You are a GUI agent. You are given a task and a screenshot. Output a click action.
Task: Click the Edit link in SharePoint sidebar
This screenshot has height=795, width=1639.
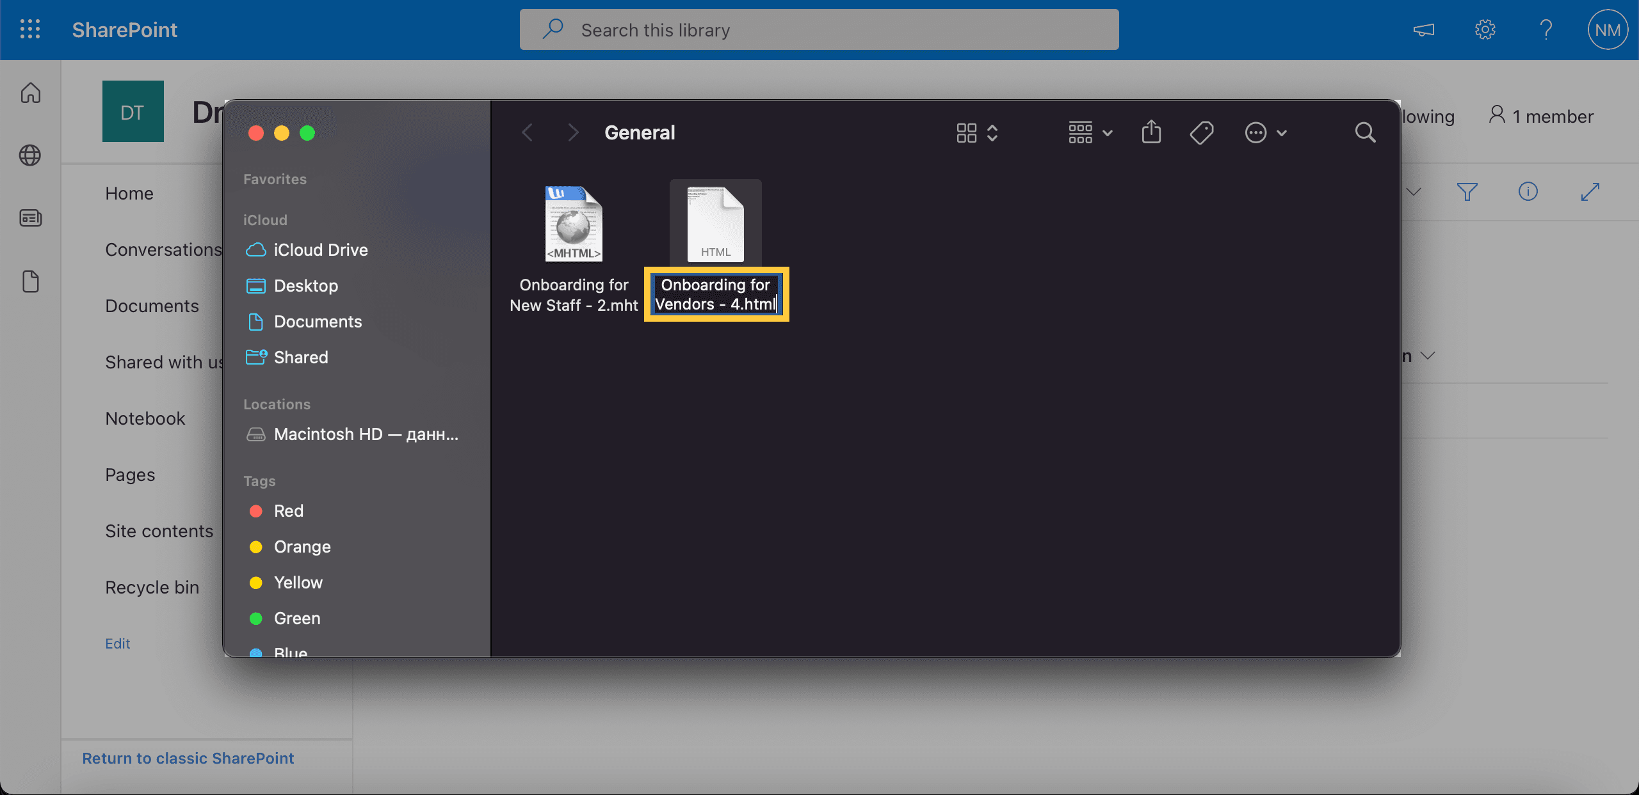coord(118,642)
